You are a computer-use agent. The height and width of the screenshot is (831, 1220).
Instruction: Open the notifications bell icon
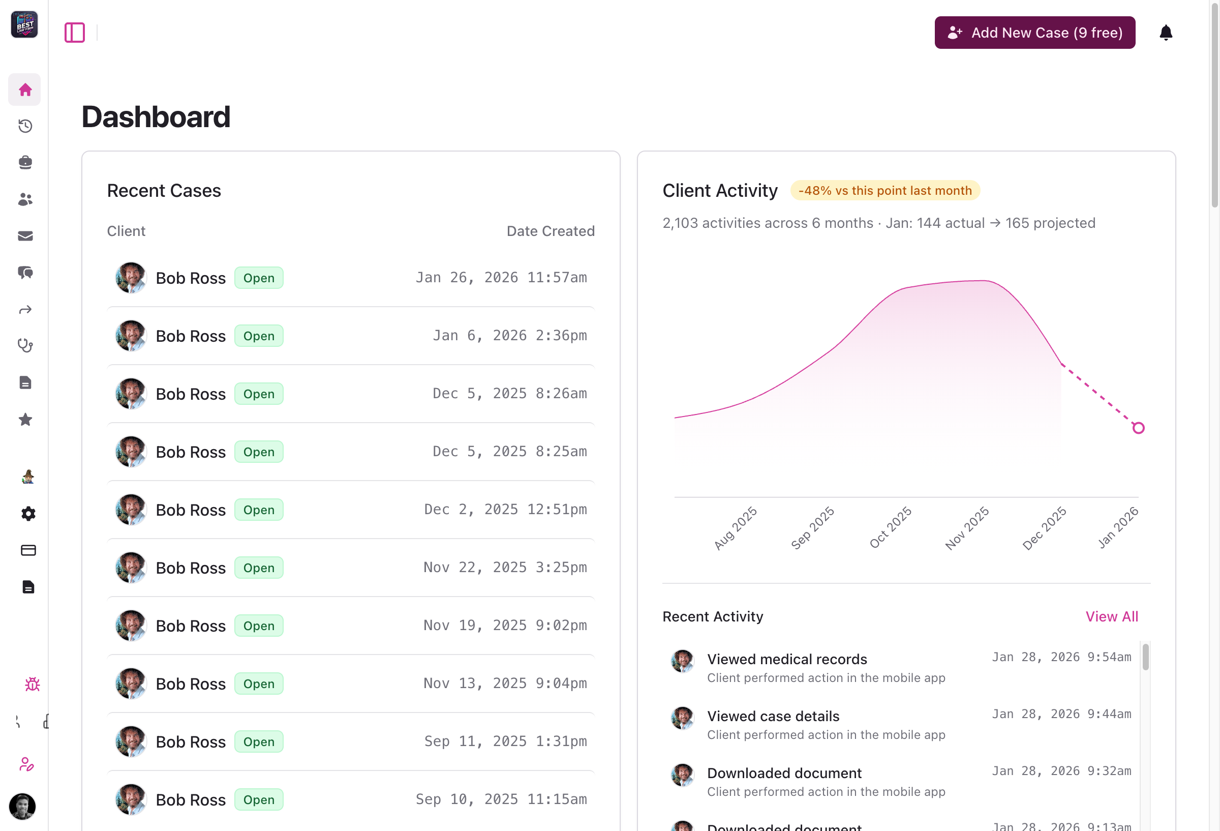pyautogui.click(x=1167, y=32)
